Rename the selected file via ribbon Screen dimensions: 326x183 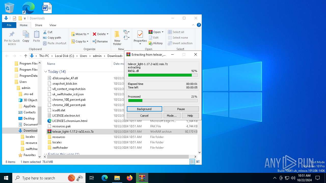click(100, 41)
